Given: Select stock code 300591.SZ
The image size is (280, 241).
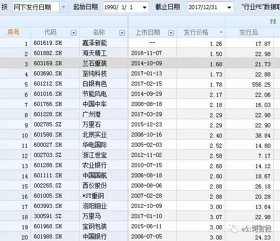Looking at the screenshot, I should (47, 216).
